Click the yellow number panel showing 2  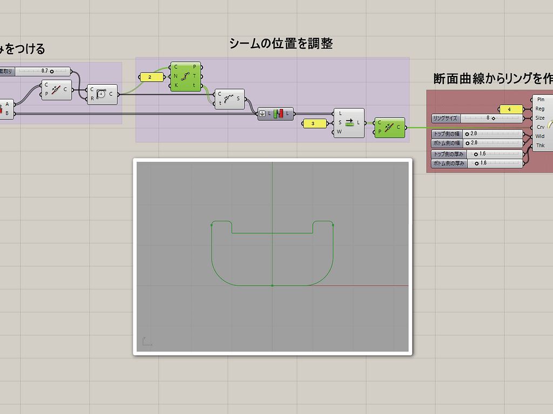(x=152, y=77)
